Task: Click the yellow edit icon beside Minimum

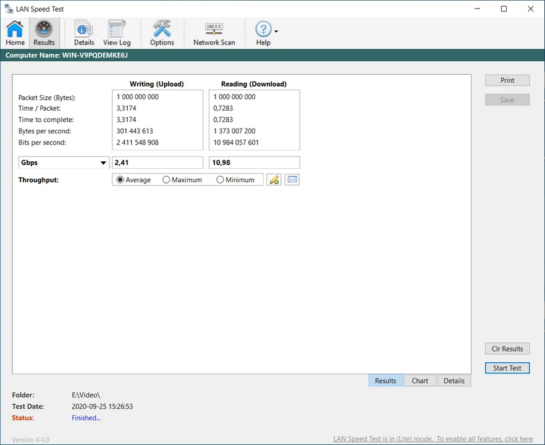Action: tap(274, 180)
